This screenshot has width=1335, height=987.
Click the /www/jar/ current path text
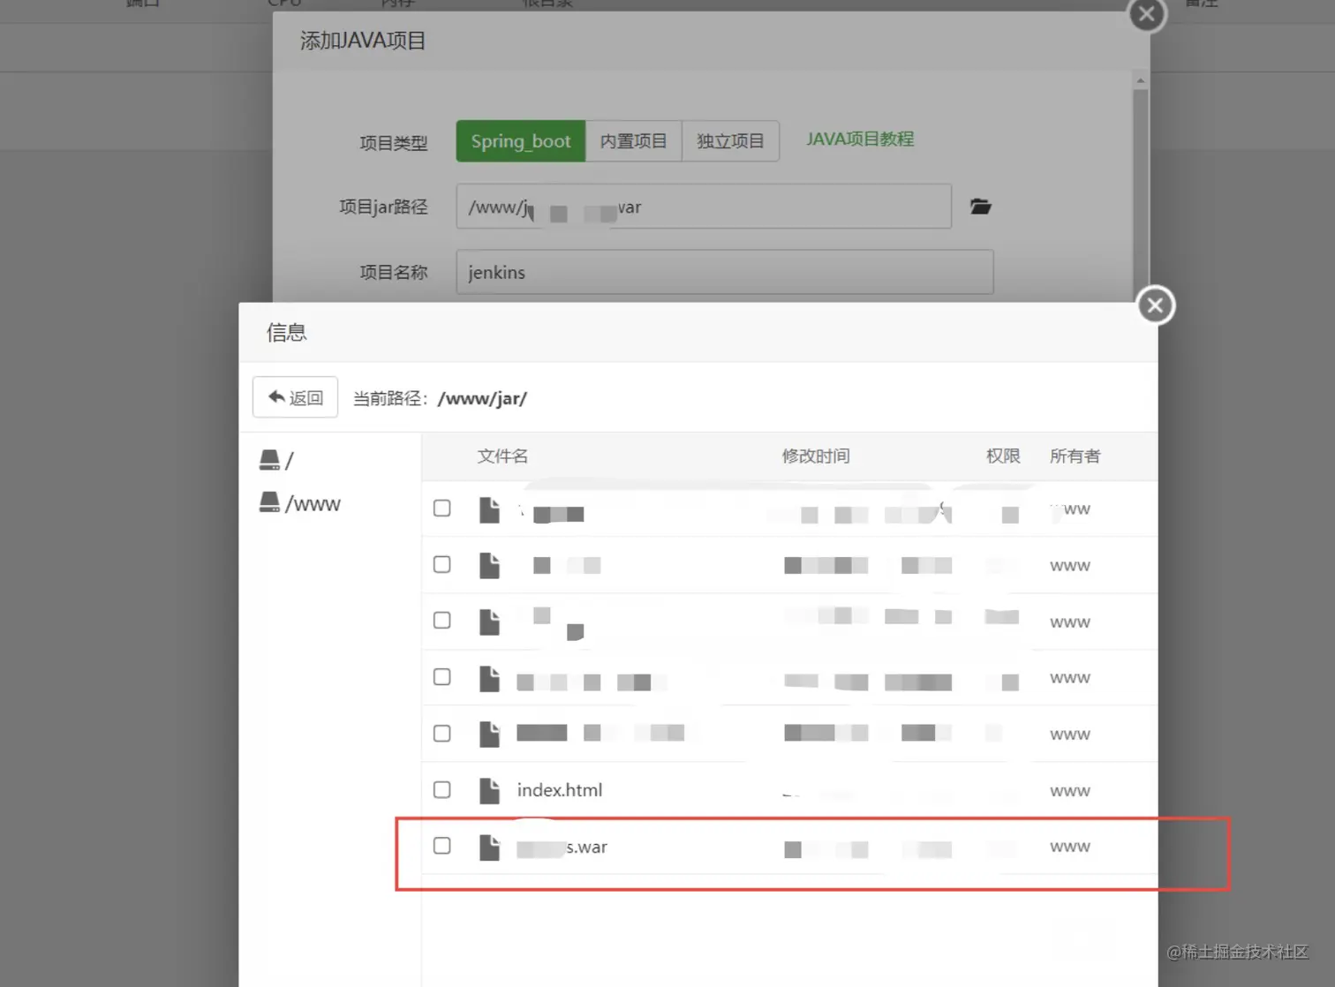coord(482,398)
